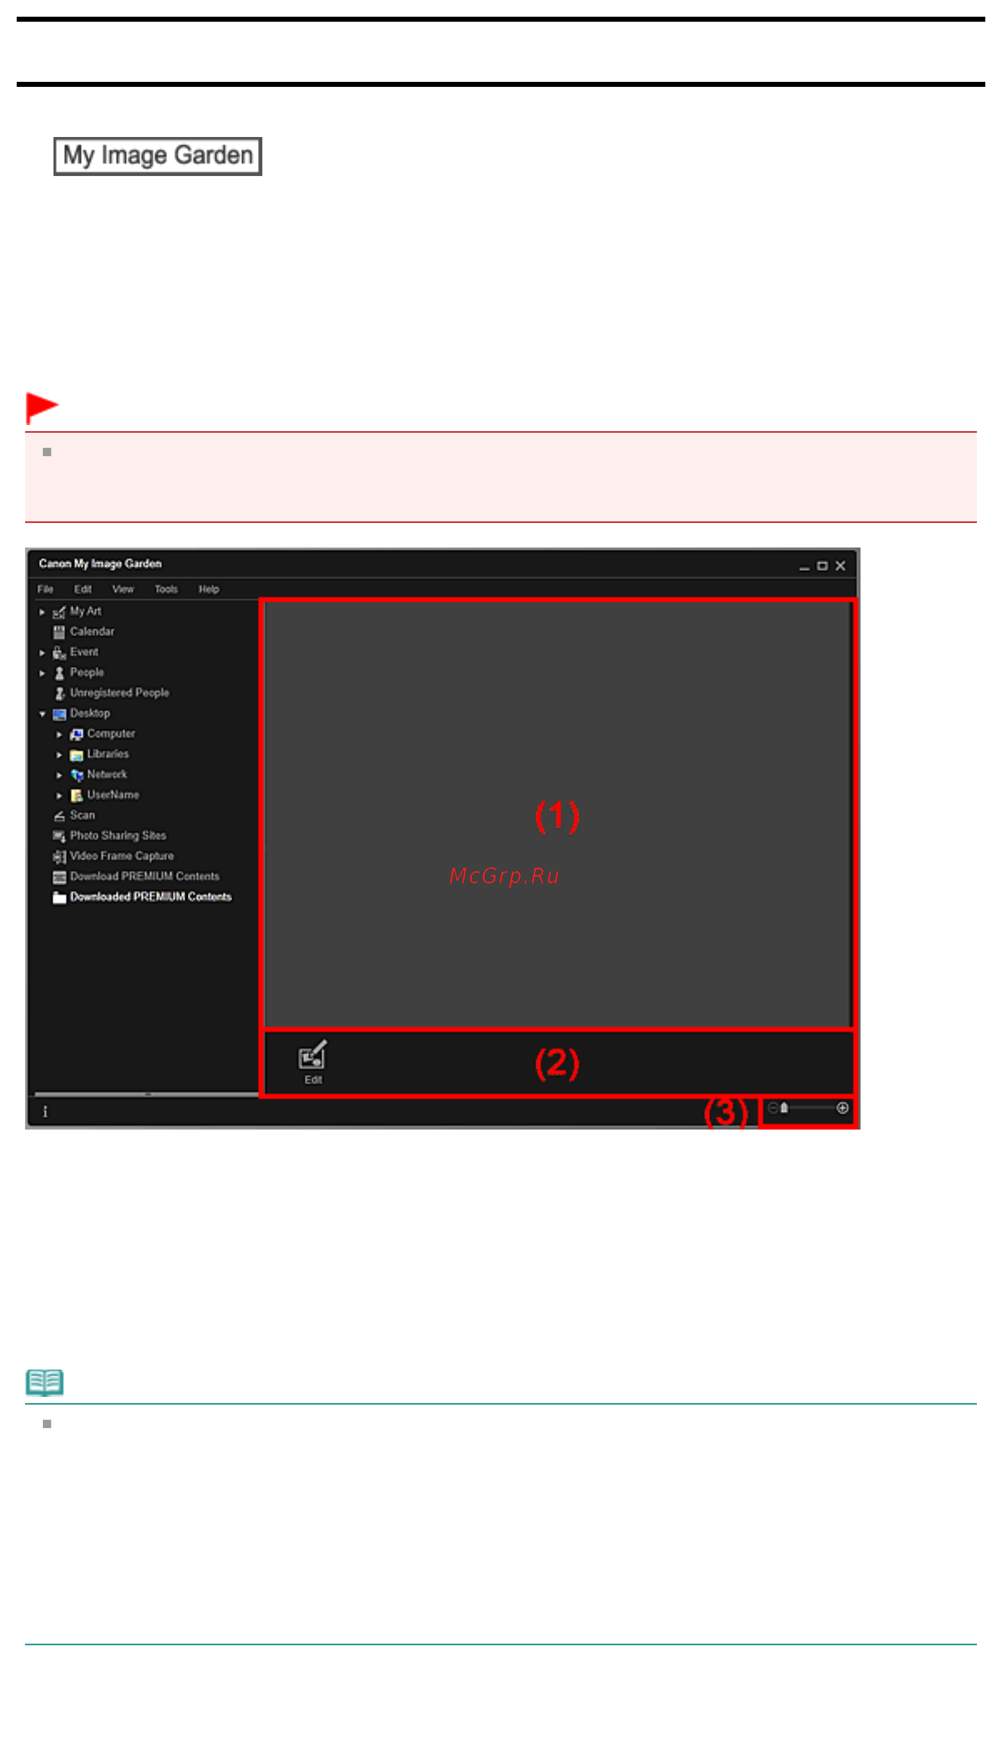Click the Computer icon
This screenshot has height=1750, width=1002.
click(x=76, y=734)
